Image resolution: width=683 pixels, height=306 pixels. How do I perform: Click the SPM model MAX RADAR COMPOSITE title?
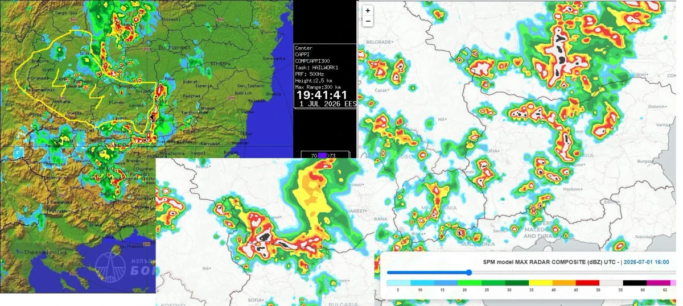[x=549, y=262]
